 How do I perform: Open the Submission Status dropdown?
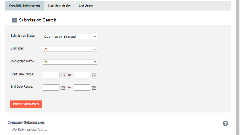pyautogui.click(x=70, y=37)
